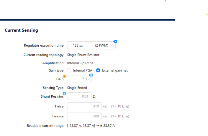Click the reset icon on Regulator execution time

coord(115,41)
